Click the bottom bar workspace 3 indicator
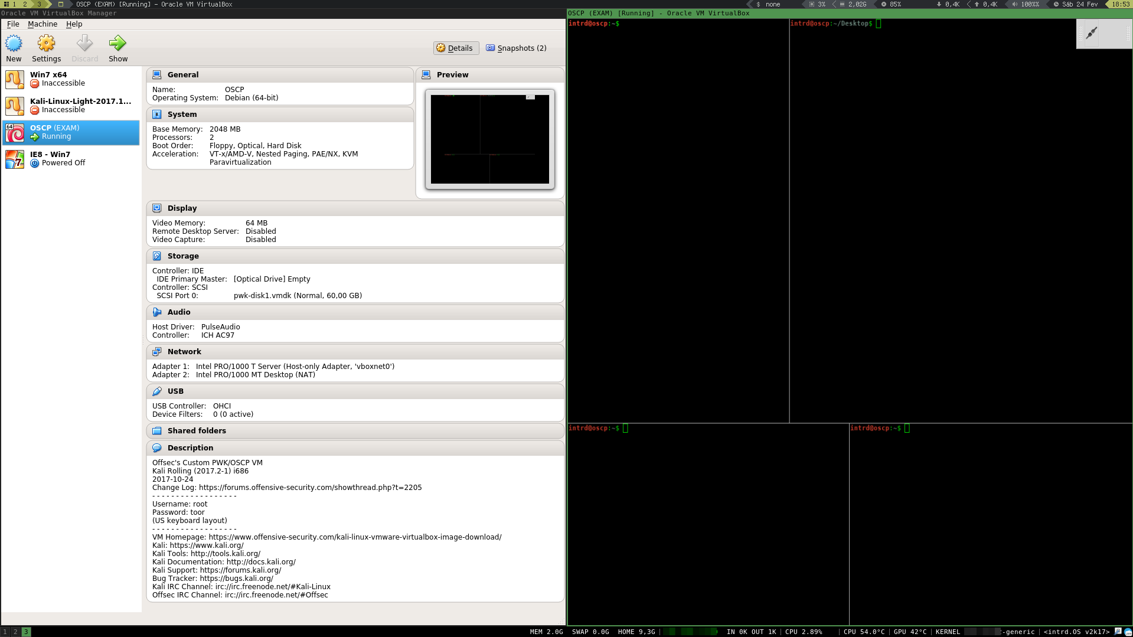 point(26,632)
